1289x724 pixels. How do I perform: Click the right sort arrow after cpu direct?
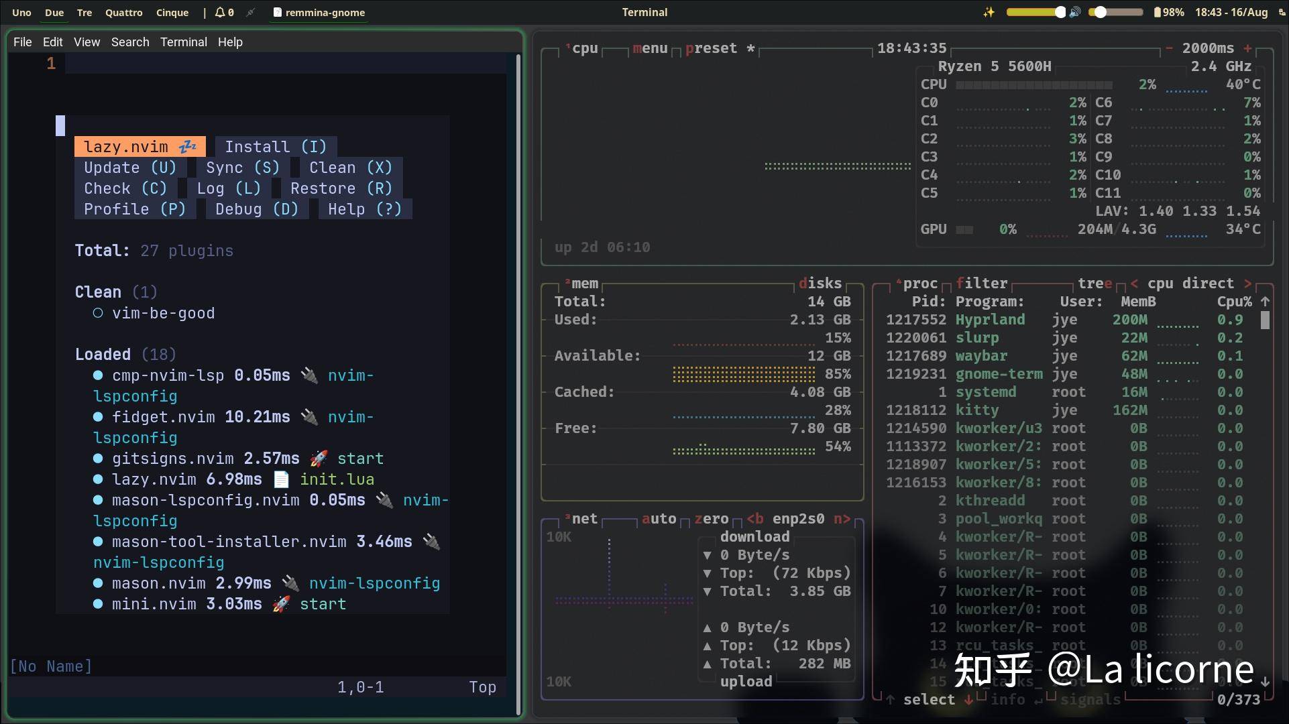pyautogui.click(x=1247, y=283)
